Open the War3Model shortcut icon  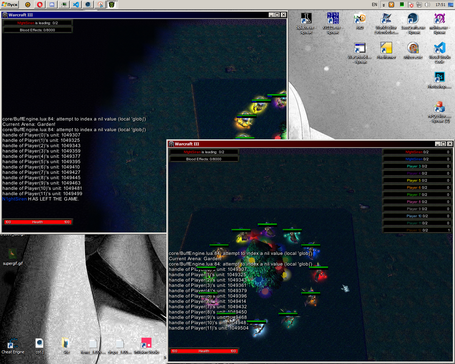[360, 53]
